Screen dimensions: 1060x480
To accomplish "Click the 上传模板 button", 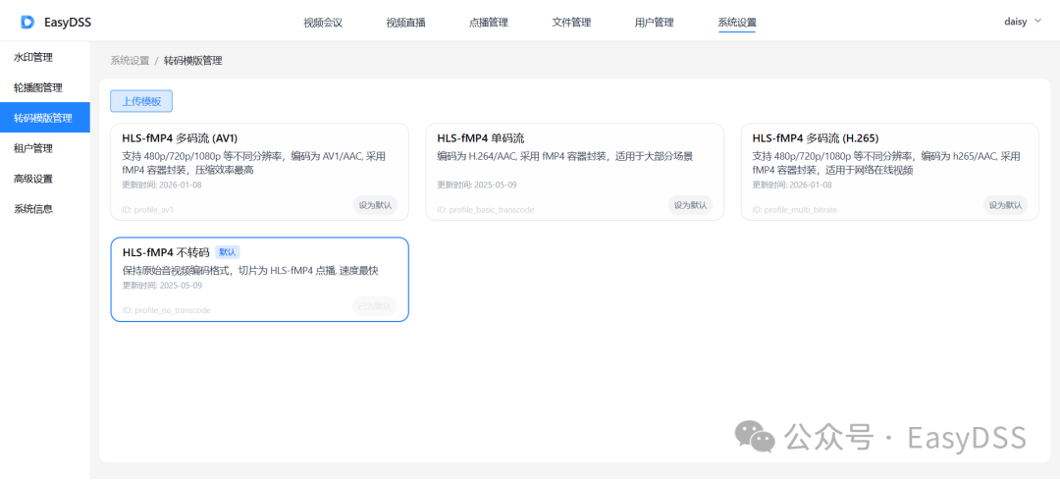I will [141, 101].
